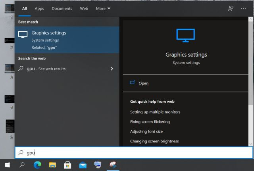Click the Open icon with arrow
This screenshot has height=171, width=254.
coord(133,83)
